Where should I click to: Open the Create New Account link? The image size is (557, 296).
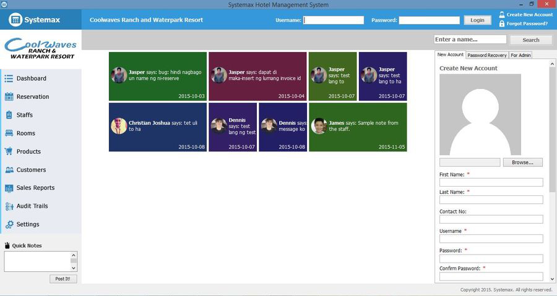[529, 14]
